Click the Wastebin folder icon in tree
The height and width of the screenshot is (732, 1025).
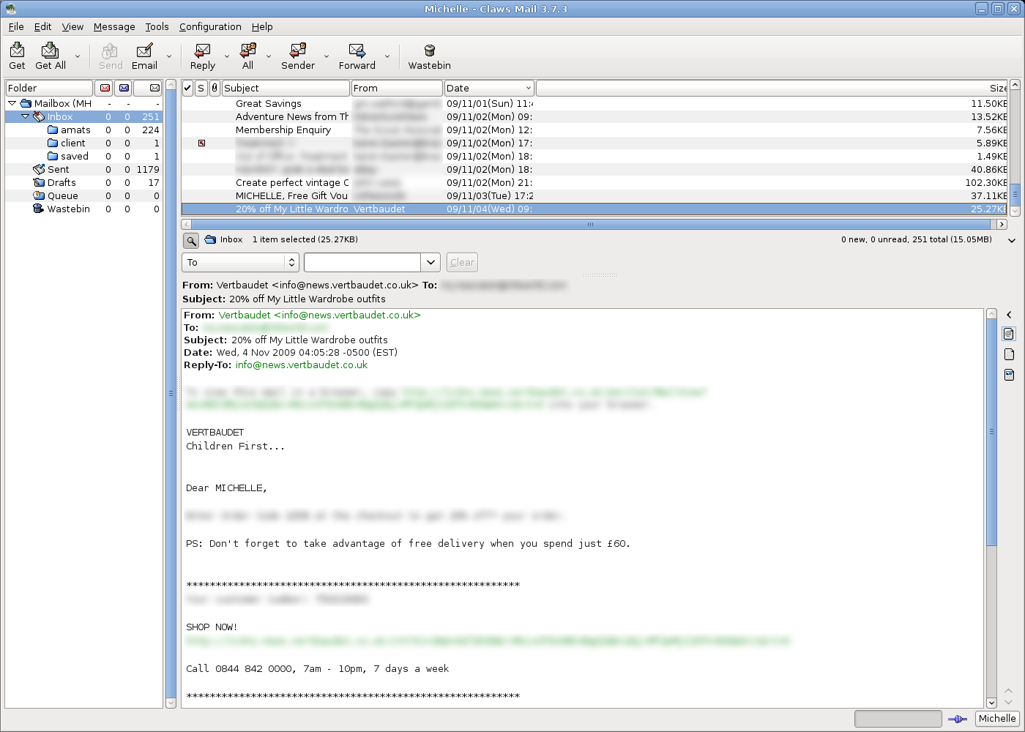(38, 209)
